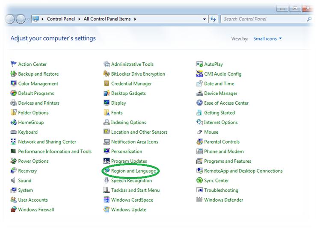Open the Windows CardSpace link
317x229 pixels.
click(x=132, y=200)
